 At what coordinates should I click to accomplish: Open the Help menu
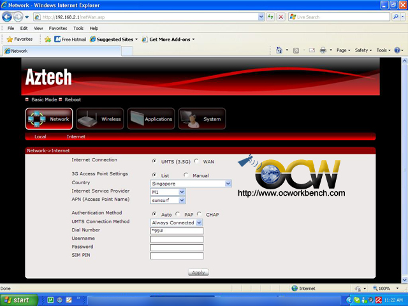[94, 28]
